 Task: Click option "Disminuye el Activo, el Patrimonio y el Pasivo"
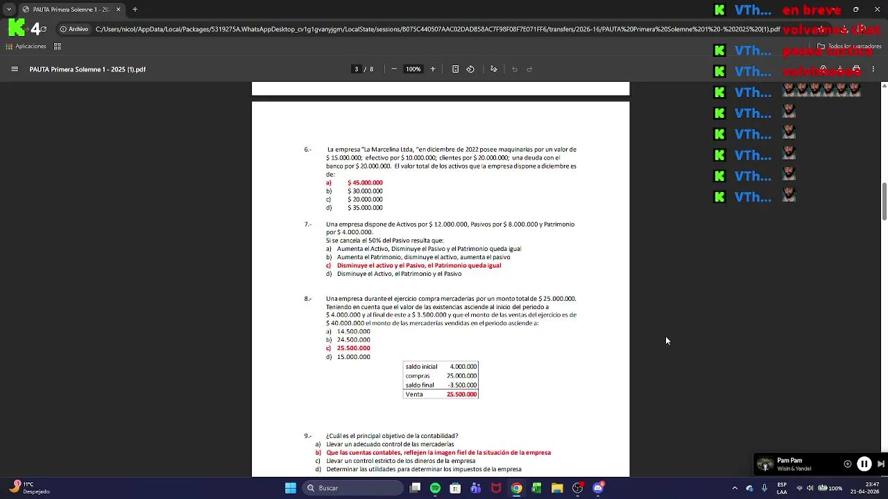click(x=399, y=274)
